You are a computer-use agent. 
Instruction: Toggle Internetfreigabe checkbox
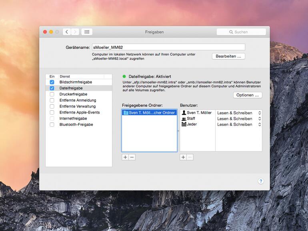(x=52, y=119)
